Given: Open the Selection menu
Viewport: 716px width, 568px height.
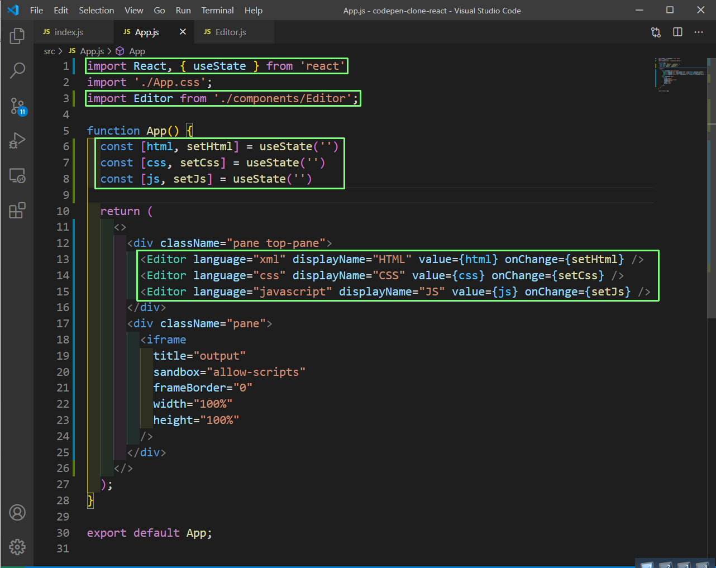Looking at the screenshot, I should (96, 10).
